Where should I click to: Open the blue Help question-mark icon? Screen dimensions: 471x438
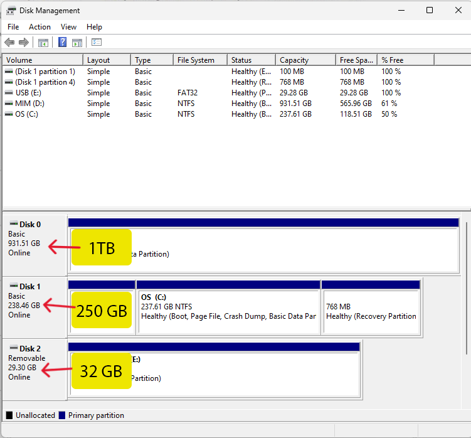tap(63, 42)
